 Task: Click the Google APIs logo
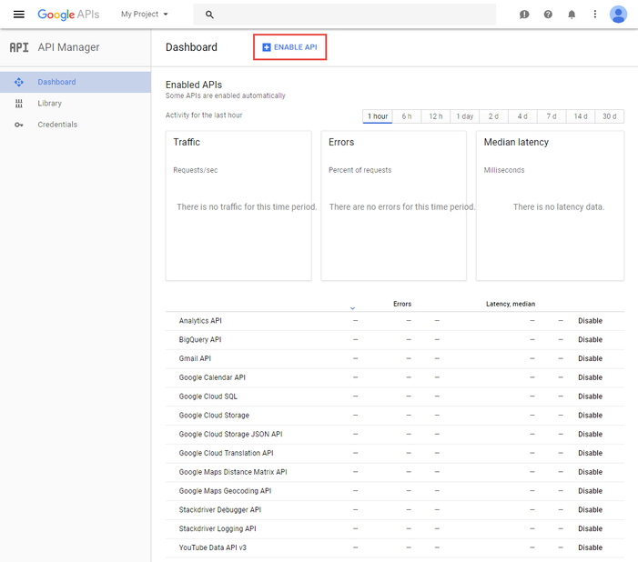pos(68,15)
